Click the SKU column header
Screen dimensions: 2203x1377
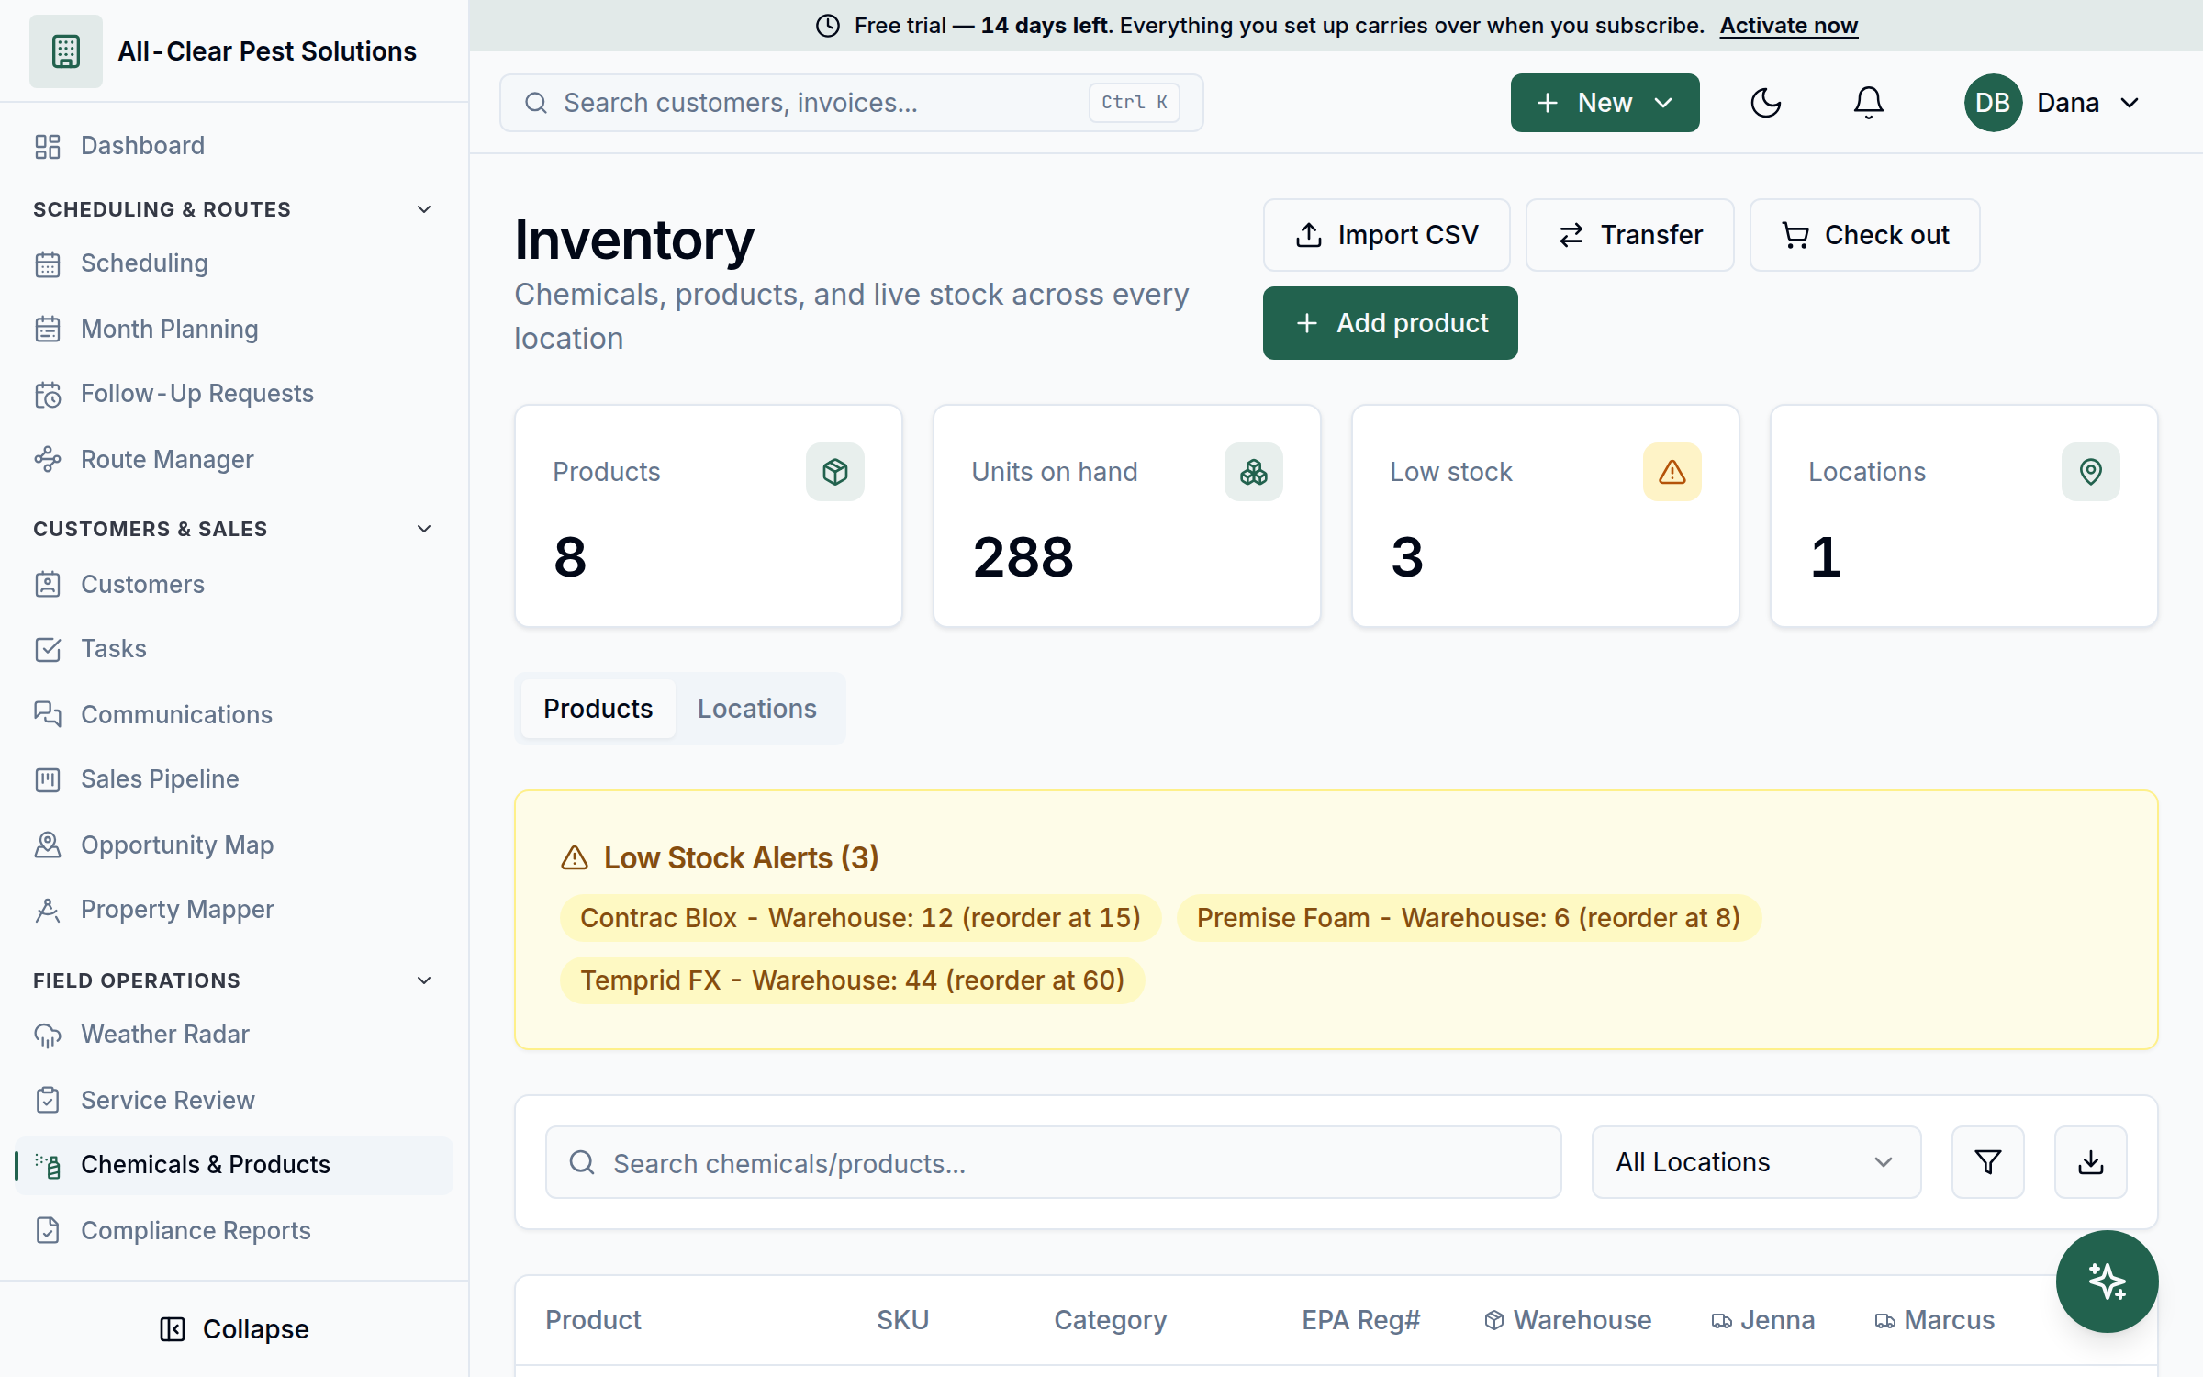coord(902,1320)
